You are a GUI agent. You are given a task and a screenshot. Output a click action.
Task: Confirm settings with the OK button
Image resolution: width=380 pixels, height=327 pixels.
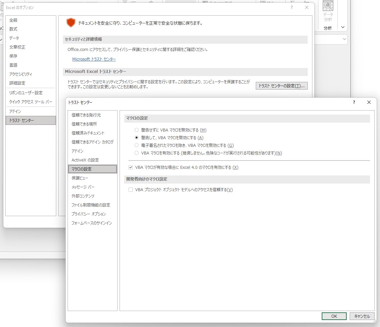(x=334, y=316)
